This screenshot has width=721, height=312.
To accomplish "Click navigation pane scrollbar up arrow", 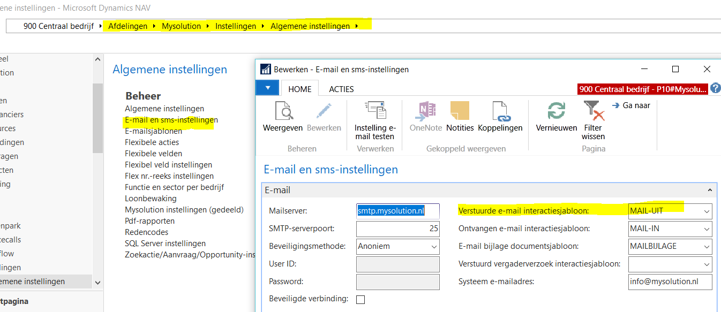I will click(x=97, y=59).
